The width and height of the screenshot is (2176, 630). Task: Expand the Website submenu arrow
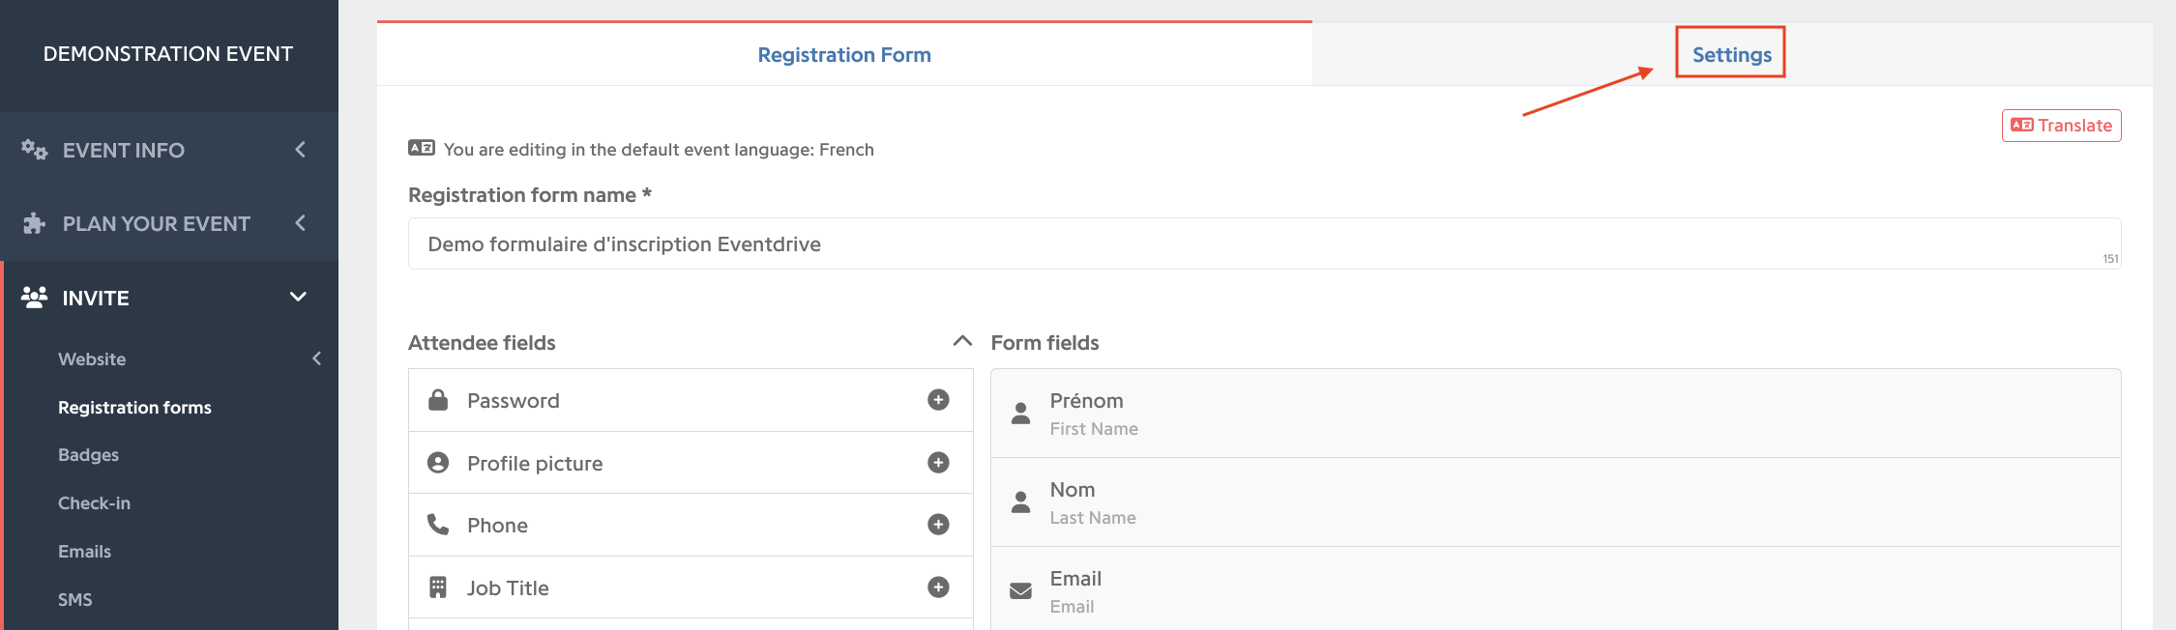tap(316, 358)
